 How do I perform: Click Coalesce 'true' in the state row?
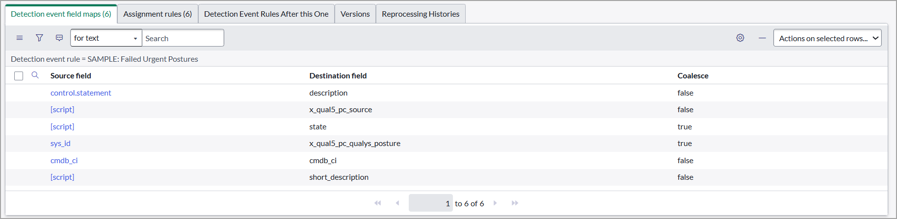pos(685,126)
